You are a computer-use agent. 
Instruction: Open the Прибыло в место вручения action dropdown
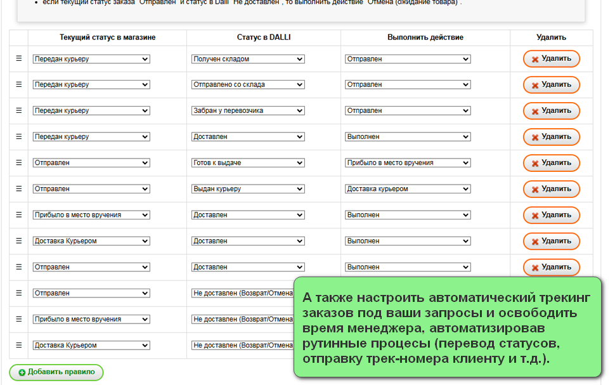[x=408, y=162]
